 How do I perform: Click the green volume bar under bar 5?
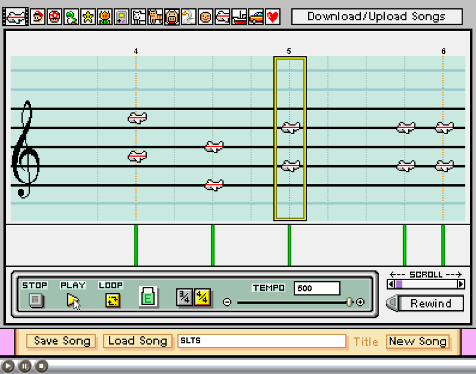click(x=289, y=245)
